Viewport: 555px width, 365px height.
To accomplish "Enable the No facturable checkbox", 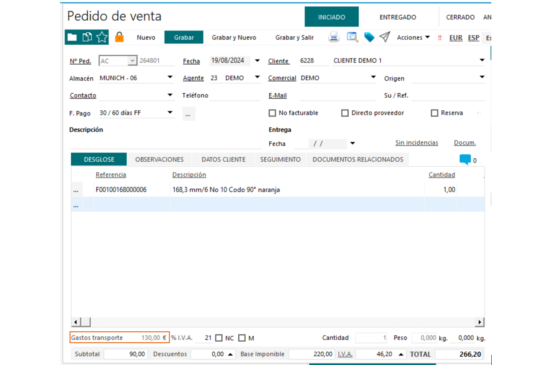I will point(272,113).
